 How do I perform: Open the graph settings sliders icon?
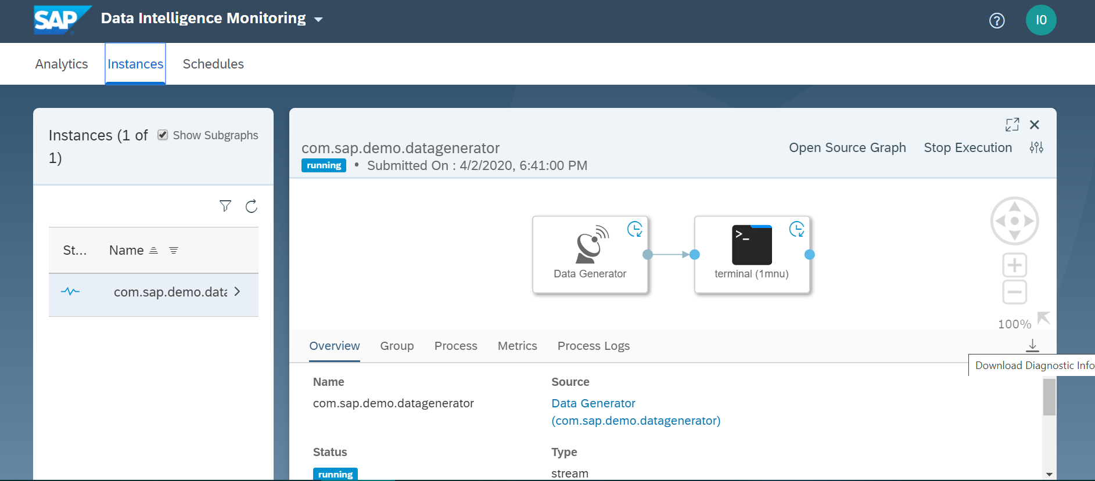click(1036, 147)
